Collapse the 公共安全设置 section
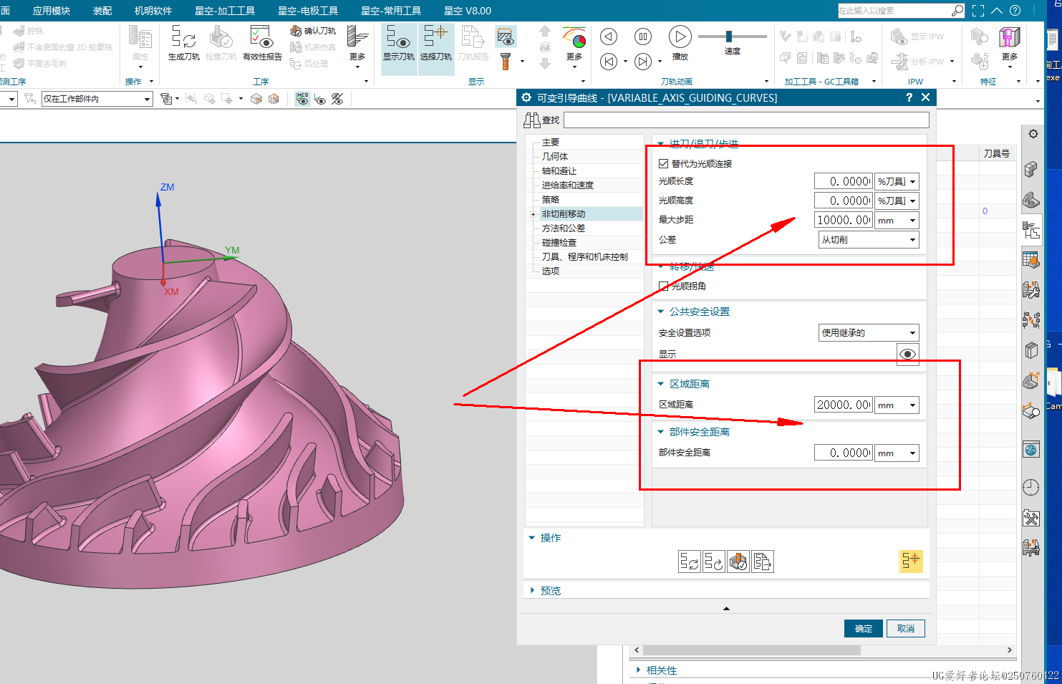This screenshot has width=1062, height=684. coord(660,312)
